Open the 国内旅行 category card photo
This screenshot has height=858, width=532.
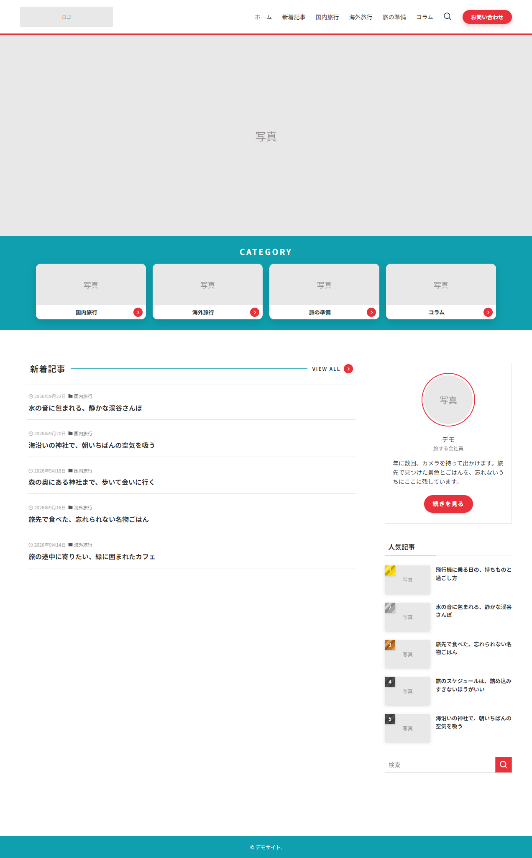pos(91,285)
